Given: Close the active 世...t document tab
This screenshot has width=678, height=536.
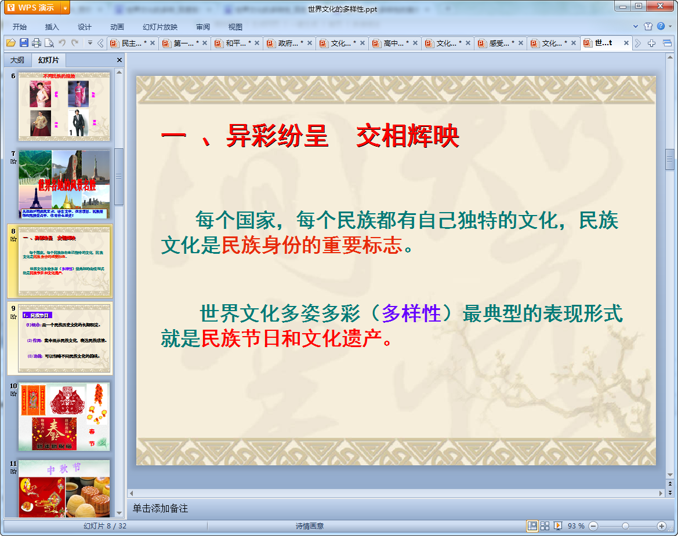Looking at the screenshot, I should tap(626, 43).
